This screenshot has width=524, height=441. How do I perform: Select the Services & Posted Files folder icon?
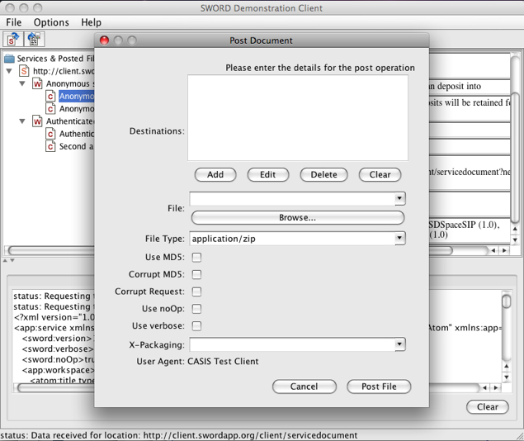9,59
